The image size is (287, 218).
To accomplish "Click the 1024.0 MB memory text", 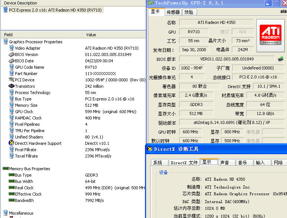I will (x=215, y=208).
